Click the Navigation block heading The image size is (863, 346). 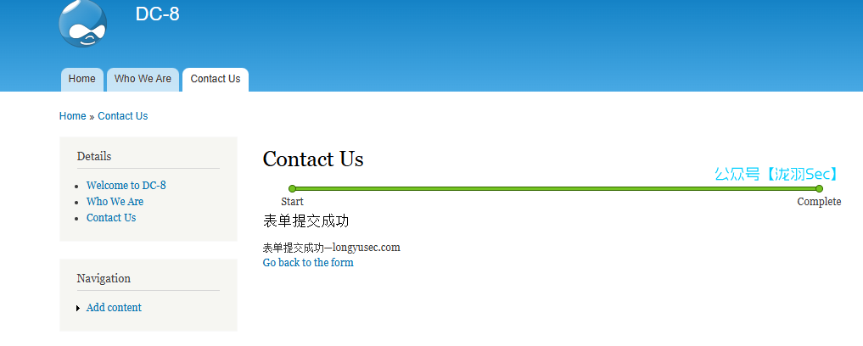pos(104,278)
